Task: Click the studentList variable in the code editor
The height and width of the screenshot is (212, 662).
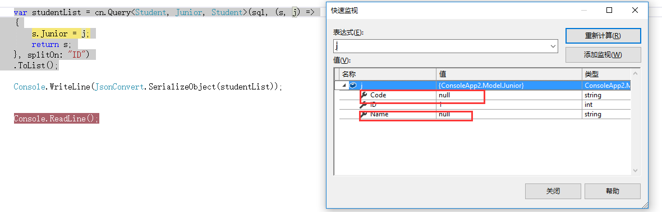Action: [x=56, y=13]
